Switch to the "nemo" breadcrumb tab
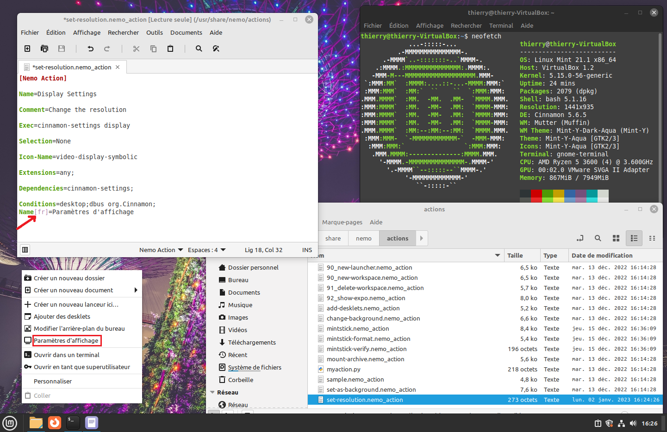This screenshot has width=667, height=432. click(x=363, y=238)
